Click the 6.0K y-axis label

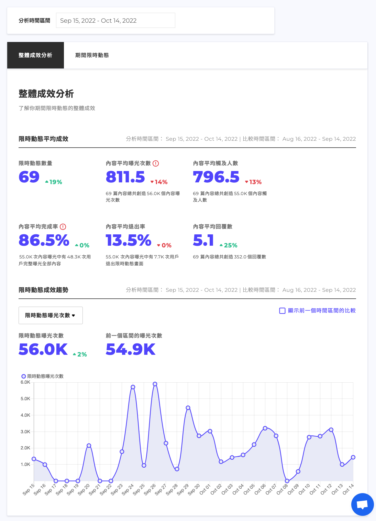click(25, 382)
